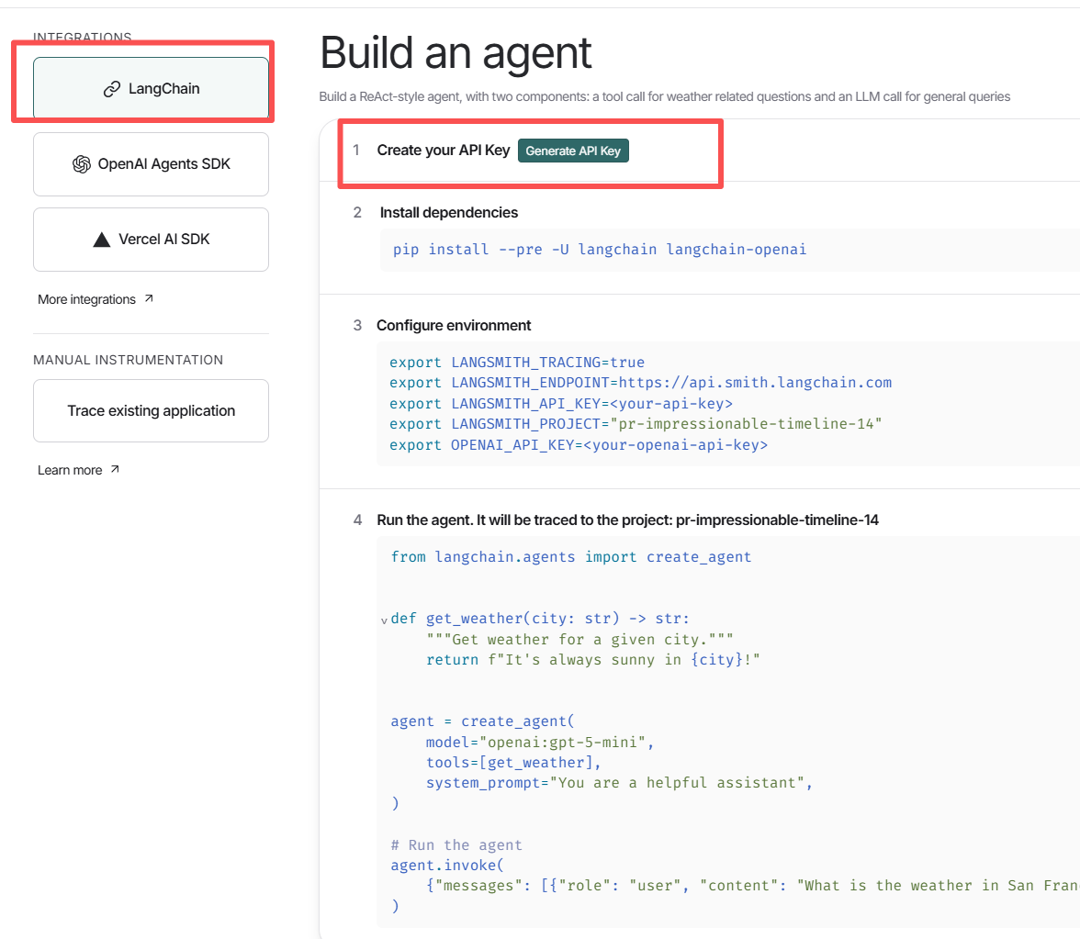The image size is (1080, 939).
Task: Click the arrow icon beside More integrations
Action: click(x=149, y=298)
